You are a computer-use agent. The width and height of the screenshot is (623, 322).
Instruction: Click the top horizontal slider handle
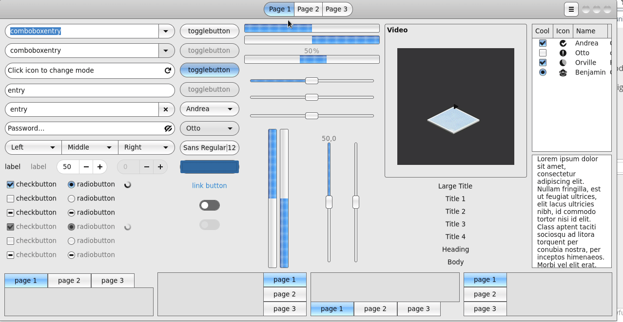(x=311, y=81)
